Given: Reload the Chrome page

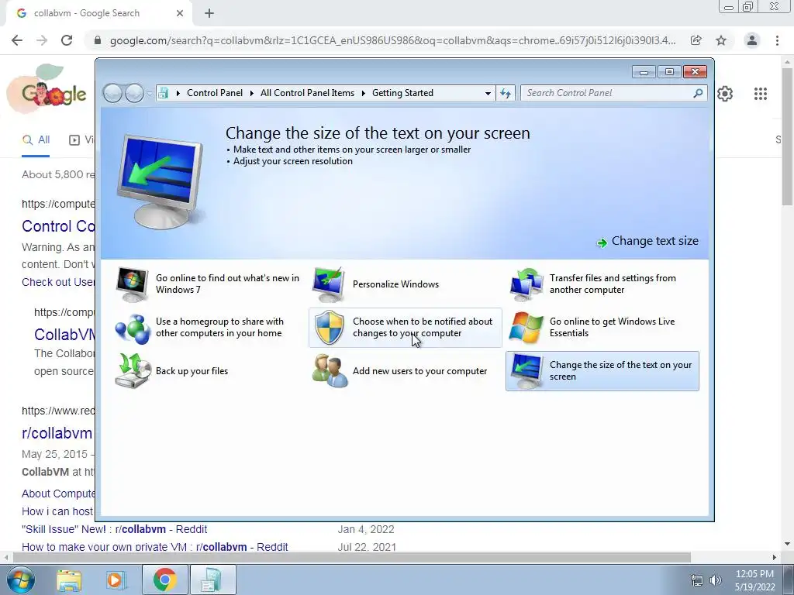Looking at the screenshot, I should 67,40.
